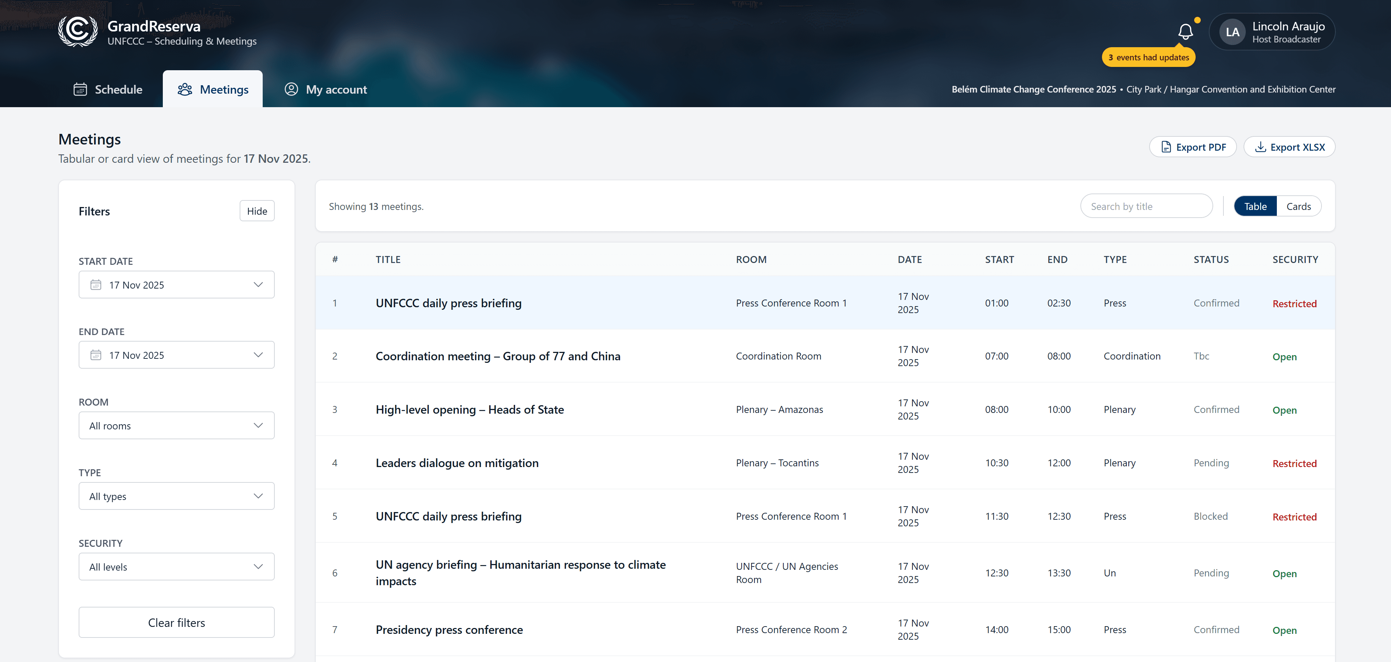1391x662 pixels.
Task: Click the ROOM column header
Action: pyautogui.click(x=751, y=260)
